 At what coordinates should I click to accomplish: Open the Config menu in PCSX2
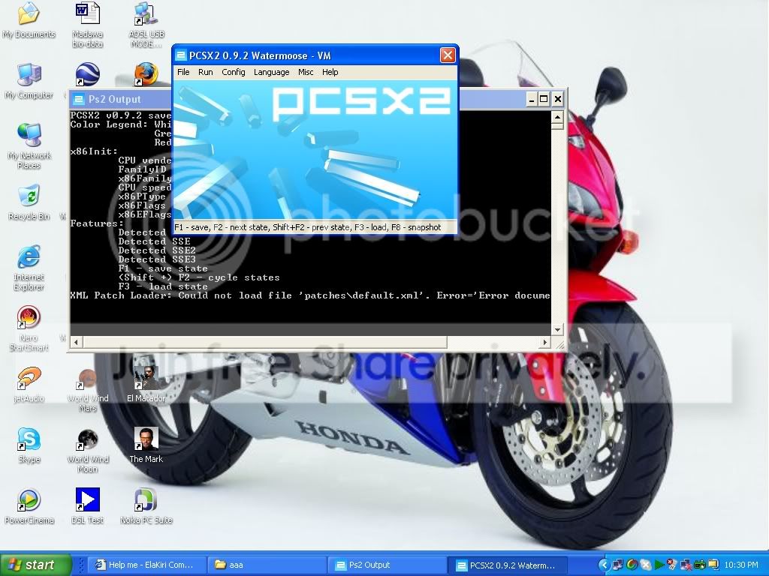(x=233, y=72)
